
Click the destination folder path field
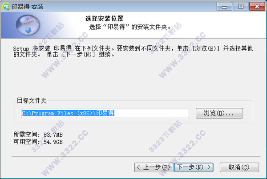105,113
